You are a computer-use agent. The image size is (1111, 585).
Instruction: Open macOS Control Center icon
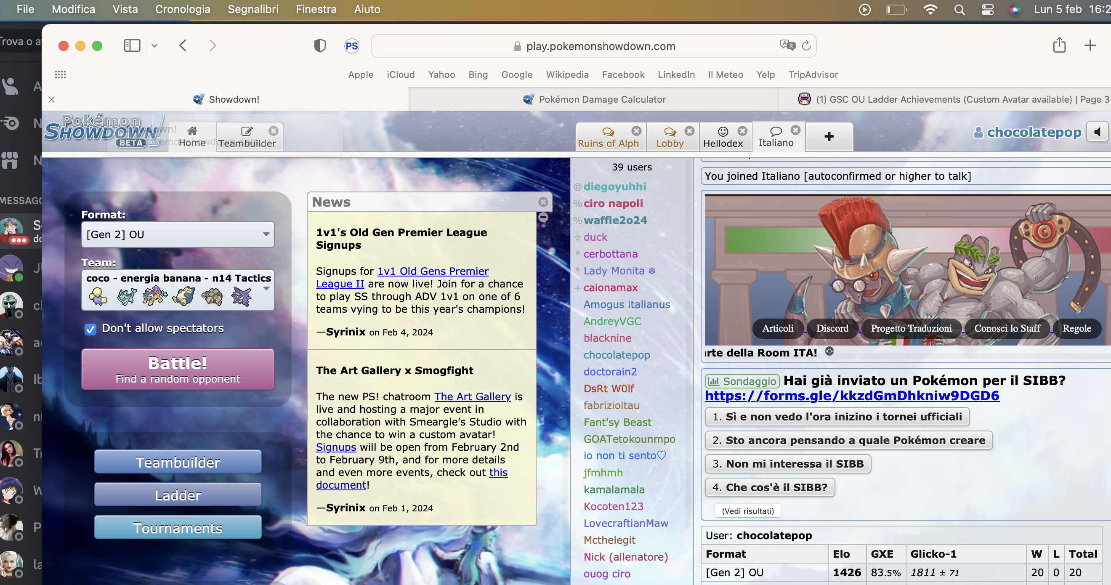point(987,10)
